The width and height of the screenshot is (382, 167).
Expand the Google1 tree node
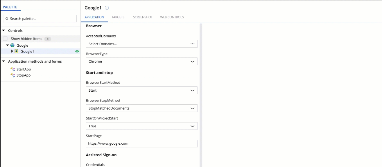coord(12,51)
